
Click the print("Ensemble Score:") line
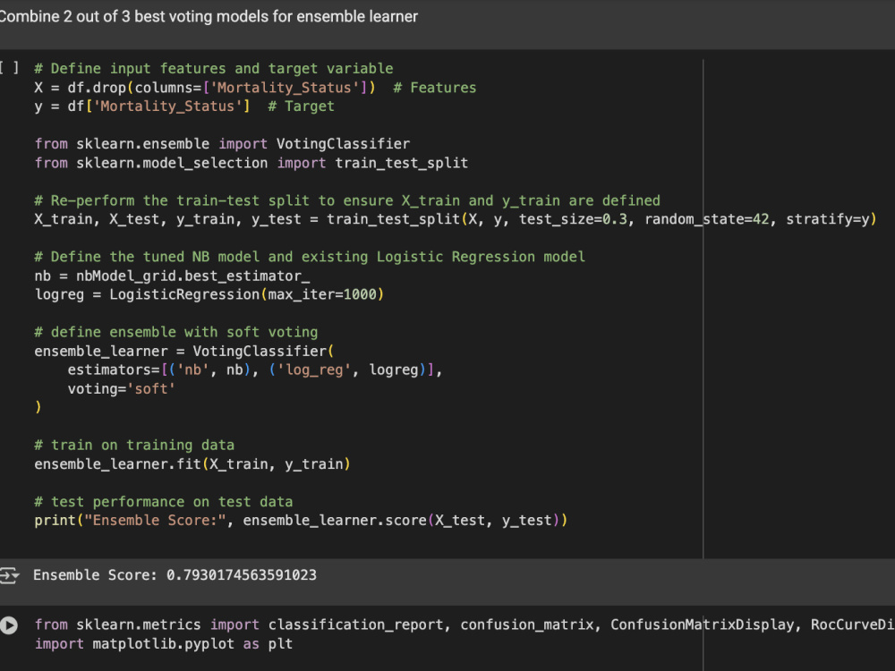point(301,521)
